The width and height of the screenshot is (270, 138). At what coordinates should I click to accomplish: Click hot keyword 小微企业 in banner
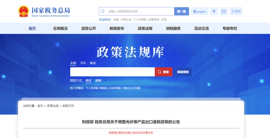pyautogui.click(x=127, y=88)
